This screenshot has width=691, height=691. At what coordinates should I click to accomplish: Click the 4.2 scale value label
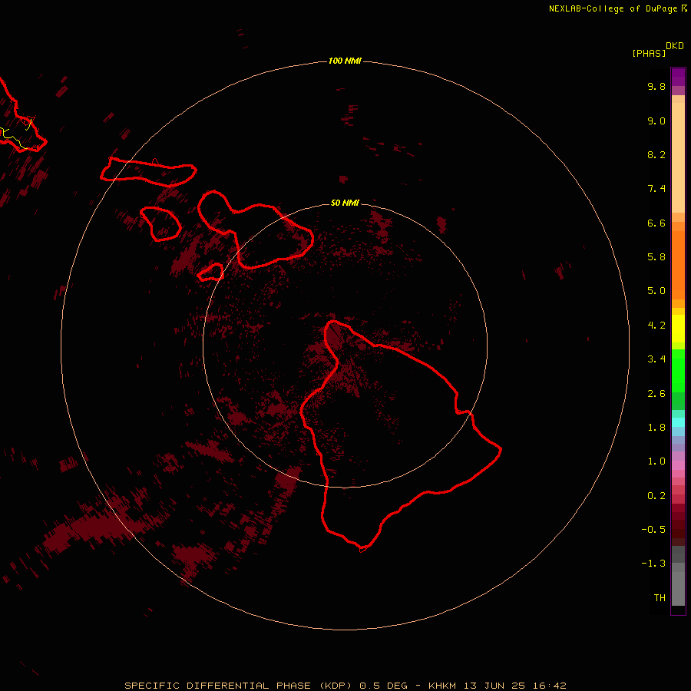coord(656,326)
